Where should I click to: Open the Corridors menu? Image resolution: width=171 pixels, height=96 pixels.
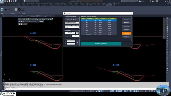76,3
